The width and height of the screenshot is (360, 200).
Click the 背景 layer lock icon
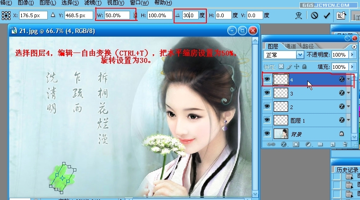[x=342, y=134]
